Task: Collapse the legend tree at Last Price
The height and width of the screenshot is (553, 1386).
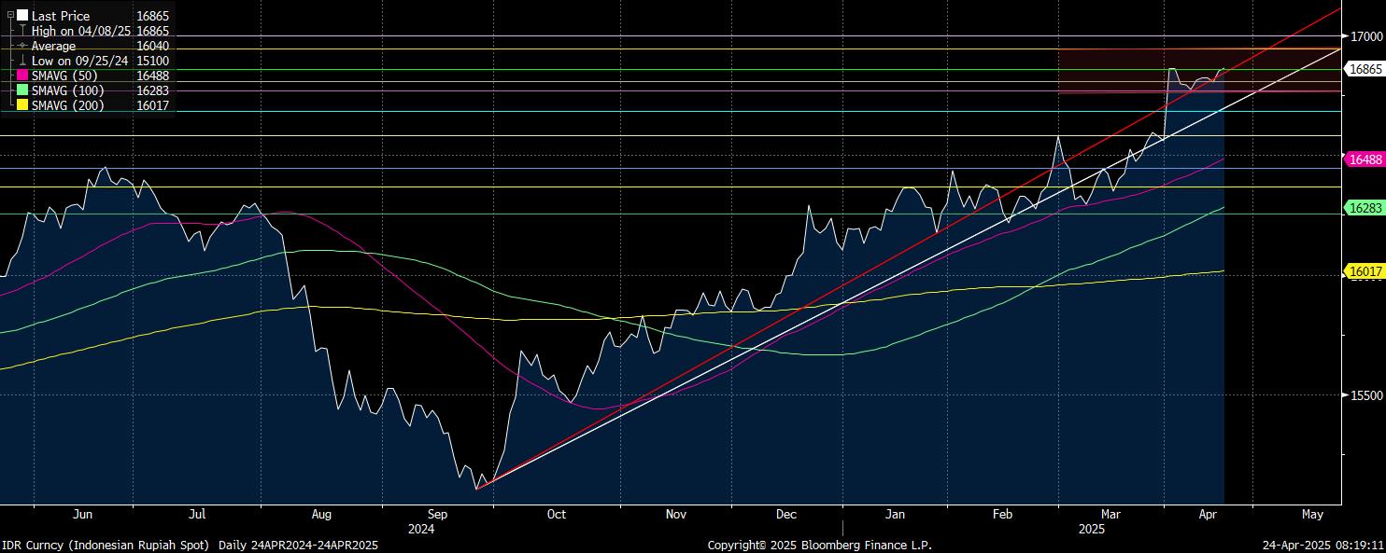Action: pos(10,16)
